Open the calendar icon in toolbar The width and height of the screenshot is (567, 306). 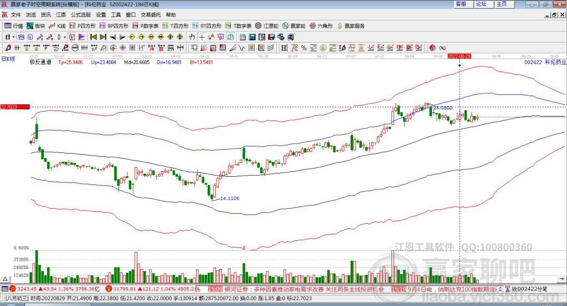(243, 37)
